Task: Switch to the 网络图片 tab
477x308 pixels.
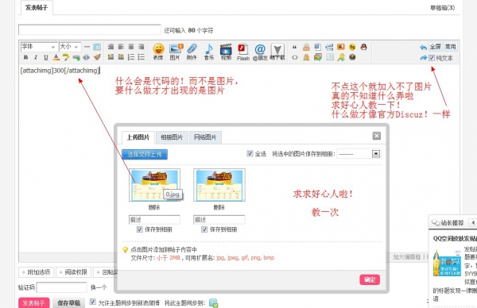Action: point(205,137)
